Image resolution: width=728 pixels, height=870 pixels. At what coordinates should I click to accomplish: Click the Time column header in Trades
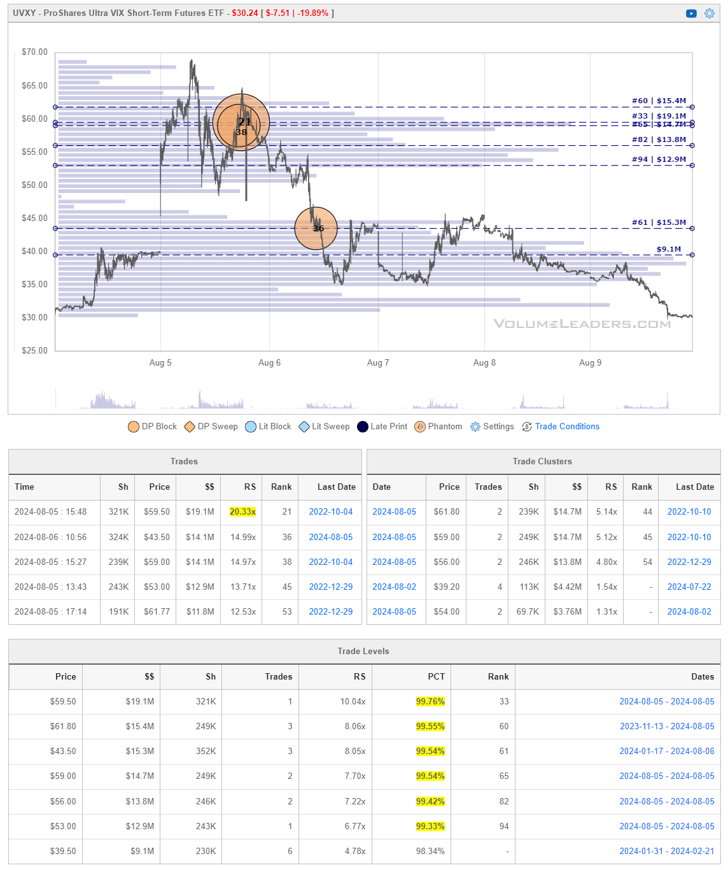[x=25, y=487]
